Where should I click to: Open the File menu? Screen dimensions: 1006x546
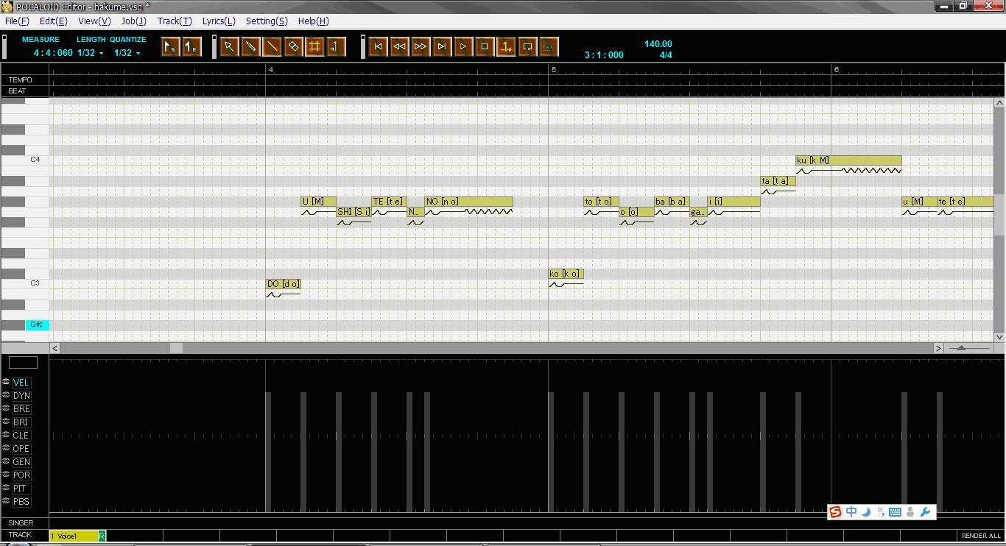(17, 21)
